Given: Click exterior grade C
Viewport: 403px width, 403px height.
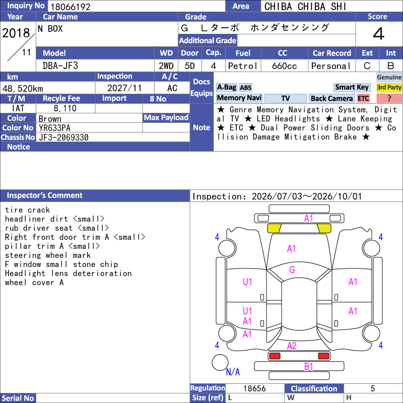Looking at the screenshot, I should [x=367, y=66].
